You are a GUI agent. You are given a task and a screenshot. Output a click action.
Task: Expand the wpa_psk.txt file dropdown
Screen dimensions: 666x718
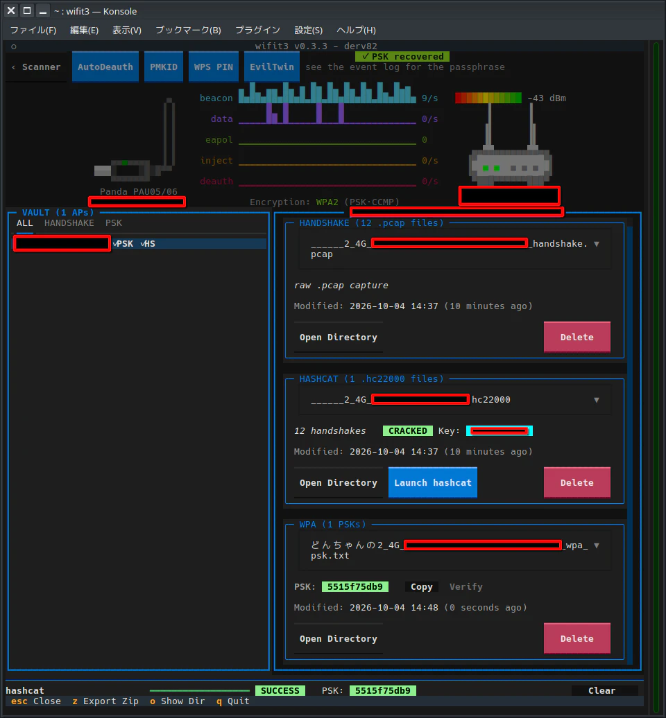[597, 545]
